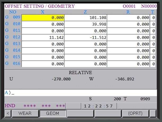162x122 pixels.
Task: Click the fourth blank soft key
Action: tap(108, 114)
